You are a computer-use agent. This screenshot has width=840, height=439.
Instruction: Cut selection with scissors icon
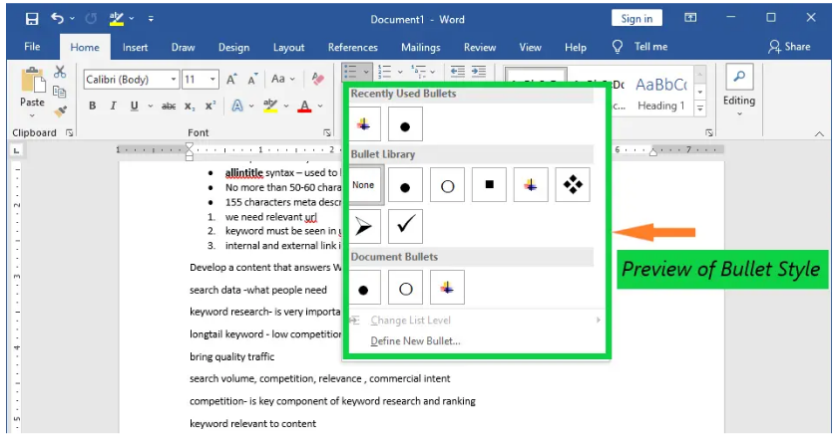[60, 72]
